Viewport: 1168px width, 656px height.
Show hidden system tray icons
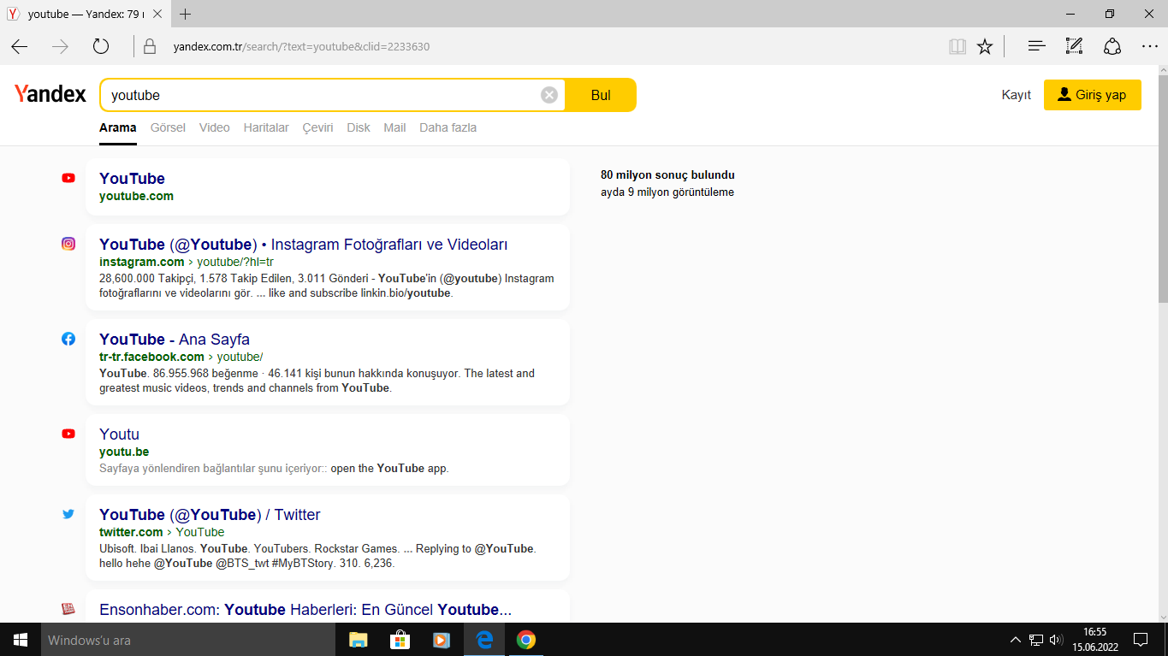tap(1016, 640)
